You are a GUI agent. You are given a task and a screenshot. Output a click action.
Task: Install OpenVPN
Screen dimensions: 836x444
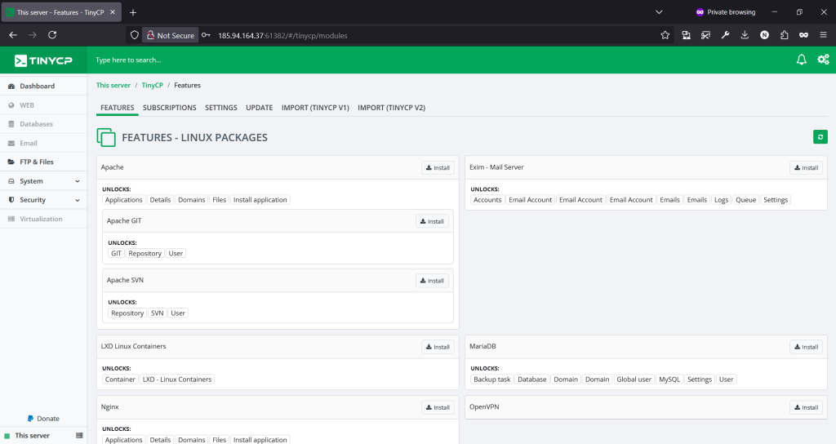tap(806, 407)
